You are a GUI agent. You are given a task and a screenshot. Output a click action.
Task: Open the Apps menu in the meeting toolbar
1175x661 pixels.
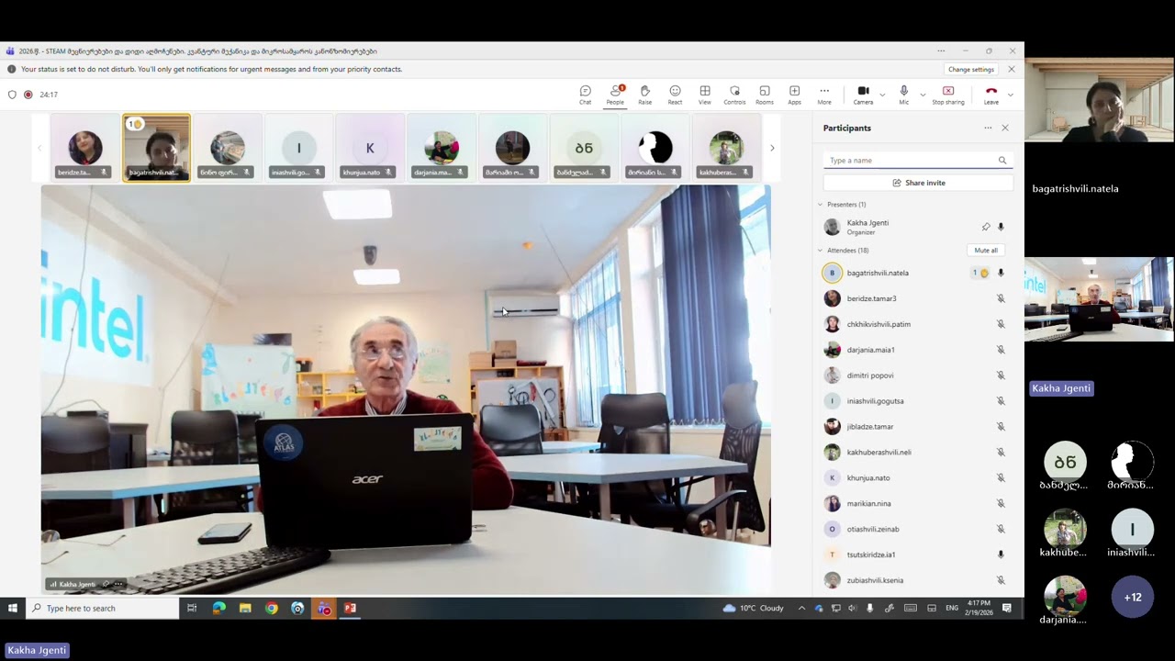coord(794,95)
